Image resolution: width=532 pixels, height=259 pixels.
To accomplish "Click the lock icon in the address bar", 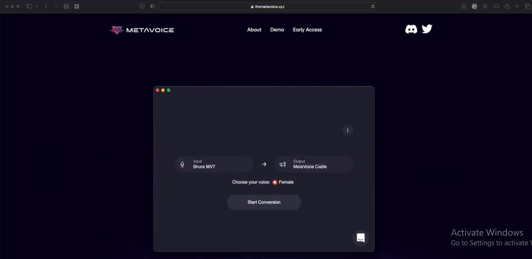I will click(252, 6).
